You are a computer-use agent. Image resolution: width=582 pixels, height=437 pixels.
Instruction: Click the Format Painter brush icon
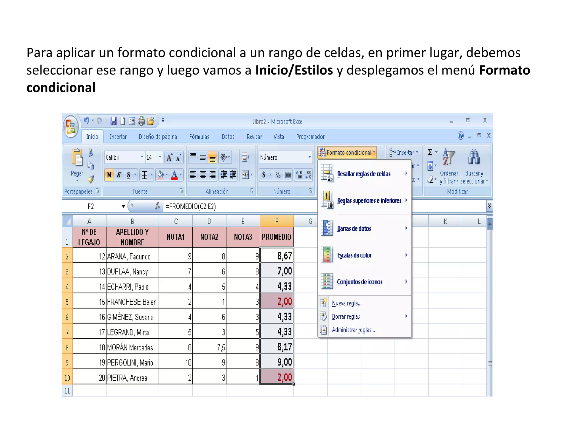pyautogui.click(x=91, y=179)
